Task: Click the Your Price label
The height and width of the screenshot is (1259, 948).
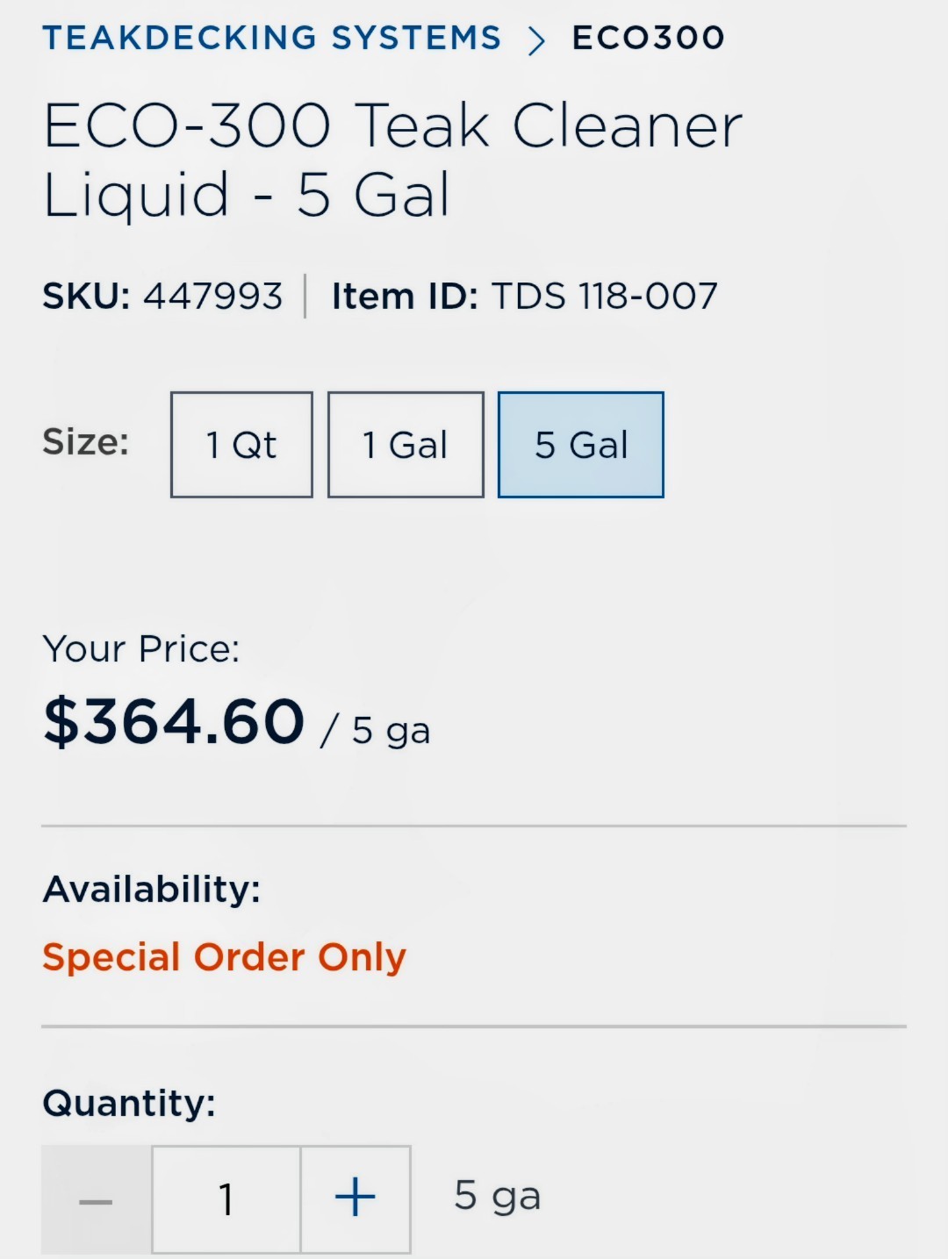Action: tap(141, 649)
